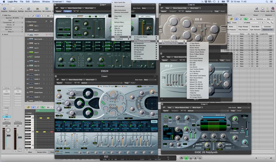Toggle Bypass in the ES2 plugin window
Viewport: 276px width, 162px height.
click(x=60, y=83)
